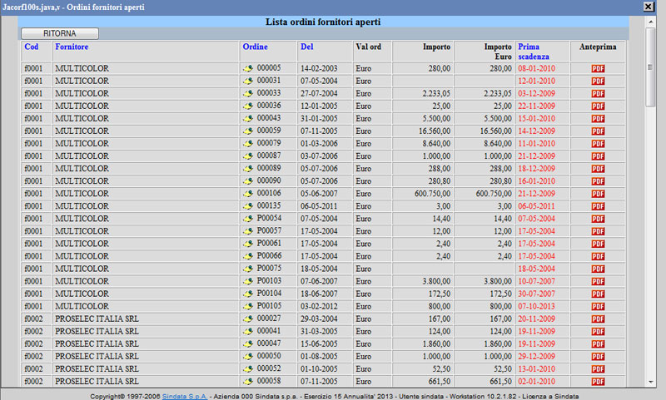Click the order icon beside P00104
The width and height of the screenshot is (666, 400).
point(248,294)
